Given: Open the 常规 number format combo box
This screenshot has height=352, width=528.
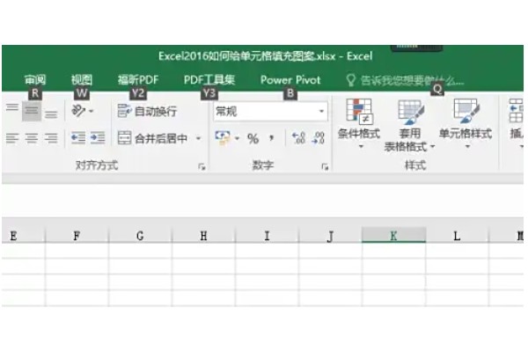Looking at the screenshot, I should point(271,111).
